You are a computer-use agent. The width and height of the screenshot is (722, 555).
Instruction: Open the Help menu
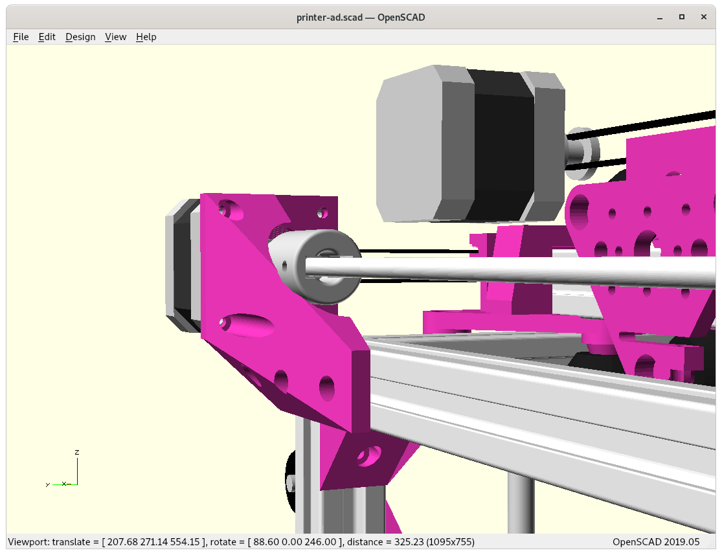pos(146,37)
